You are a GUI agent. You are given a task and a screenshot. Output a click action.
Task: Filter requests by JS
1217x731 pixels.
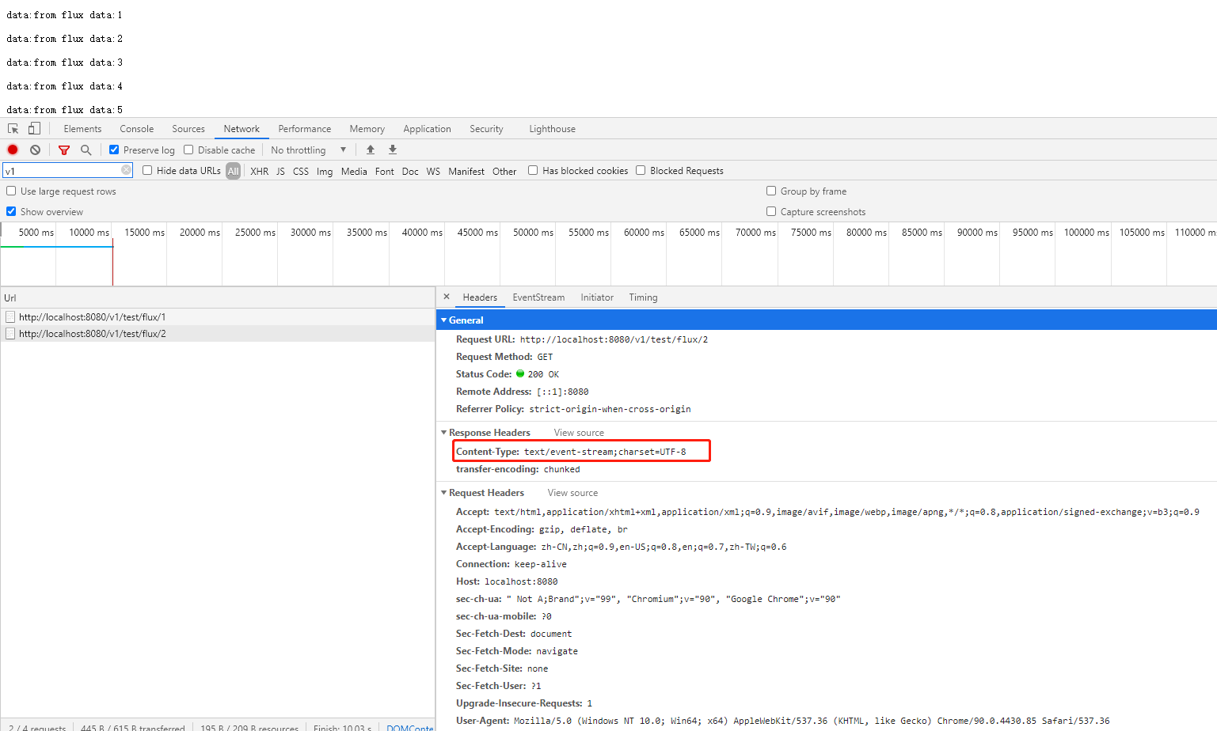point(280,171)
